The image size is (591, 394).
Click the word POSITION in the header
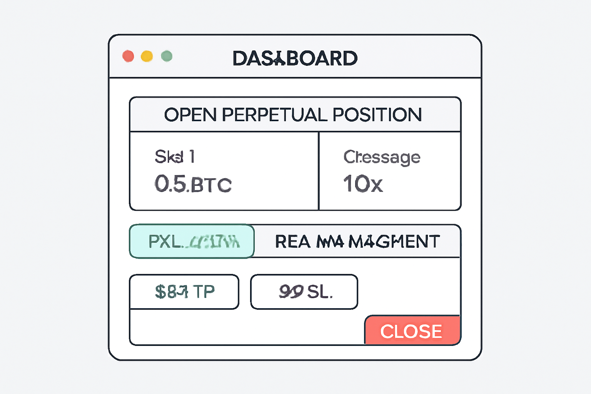pos(377,115)
